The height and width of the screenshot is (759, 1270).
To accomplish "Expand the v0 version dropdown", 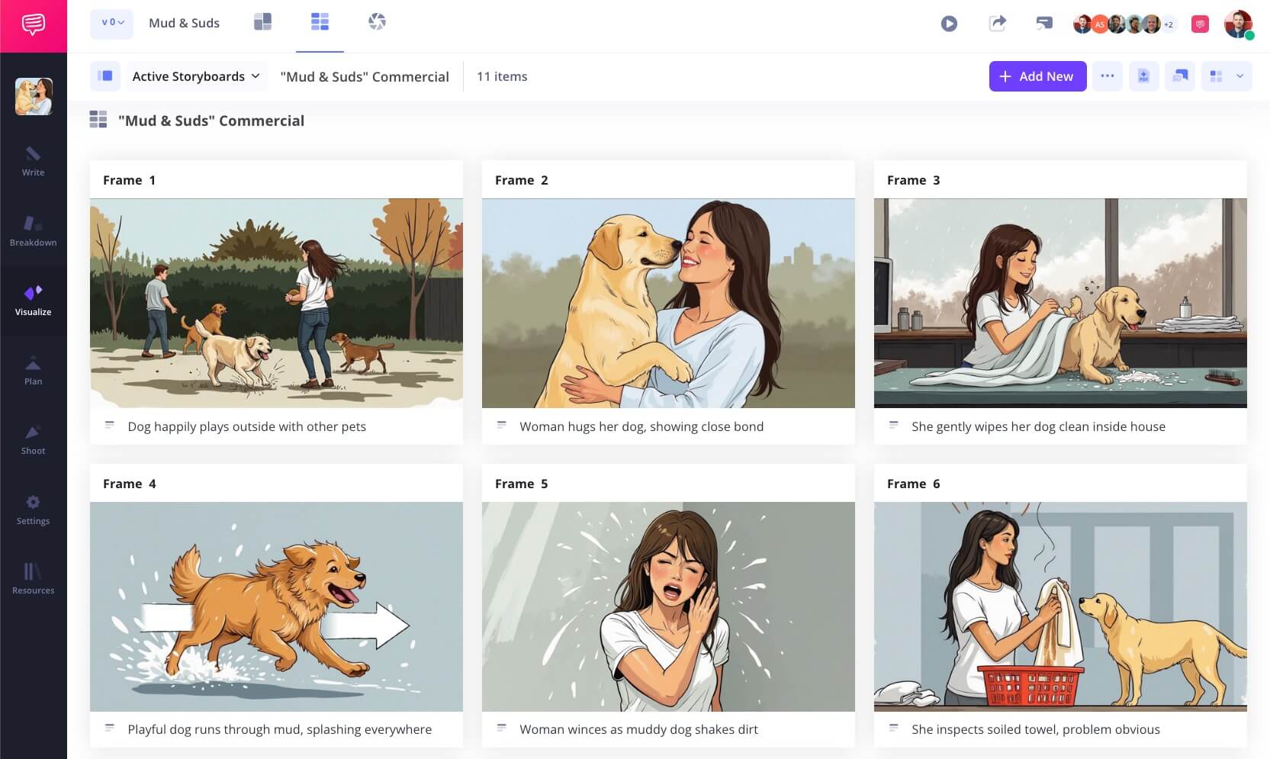I will (112, 23).
